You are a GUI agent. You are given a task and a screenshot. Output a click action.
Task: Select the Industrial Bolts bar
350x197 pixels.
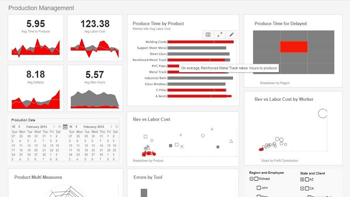pos(200,78)
